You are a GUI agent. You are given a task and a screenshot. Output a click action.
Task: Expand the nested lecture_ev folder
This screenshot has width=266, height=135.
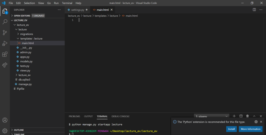pyautogui.click(x=37, y=75)
